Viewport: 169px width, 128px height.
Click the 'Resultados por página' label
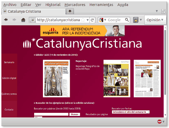(x=97, y=114)
